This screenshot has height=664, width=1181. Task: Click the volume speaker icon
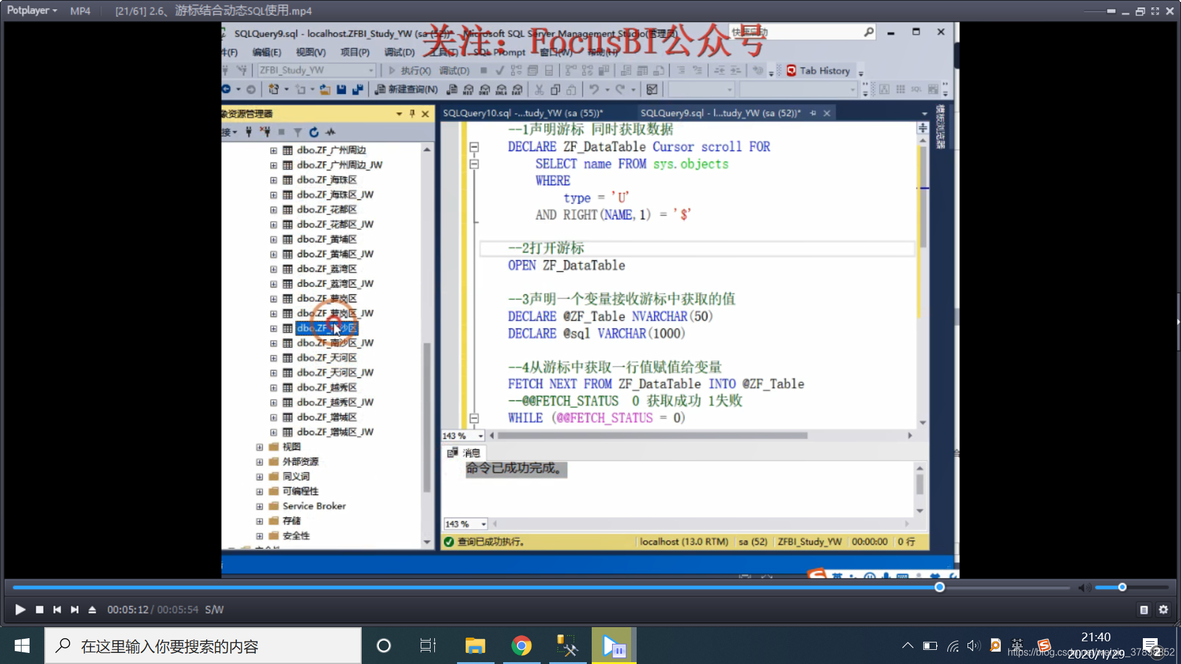pyautogui.click(x=1084, y=588)
